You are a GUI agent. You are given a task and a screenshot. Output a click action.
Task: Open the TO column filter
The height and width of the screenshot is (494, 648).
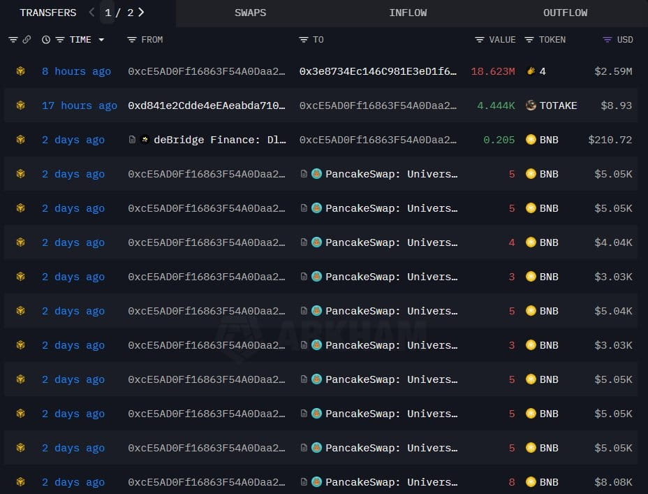(303, 40)
